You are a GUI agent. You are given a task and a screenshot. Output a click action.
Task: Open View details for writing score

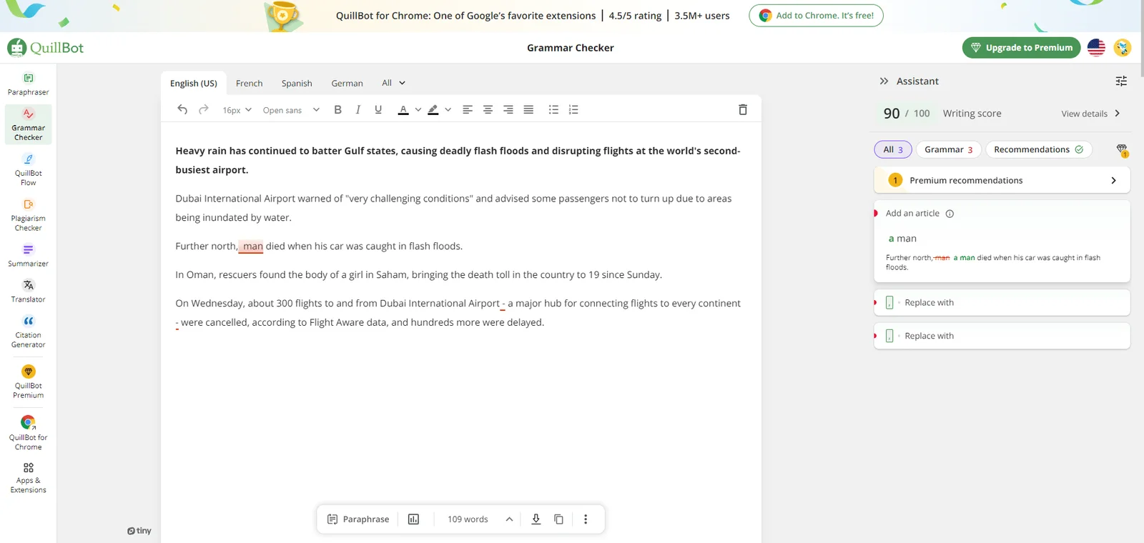click(x=1090, y=114)
